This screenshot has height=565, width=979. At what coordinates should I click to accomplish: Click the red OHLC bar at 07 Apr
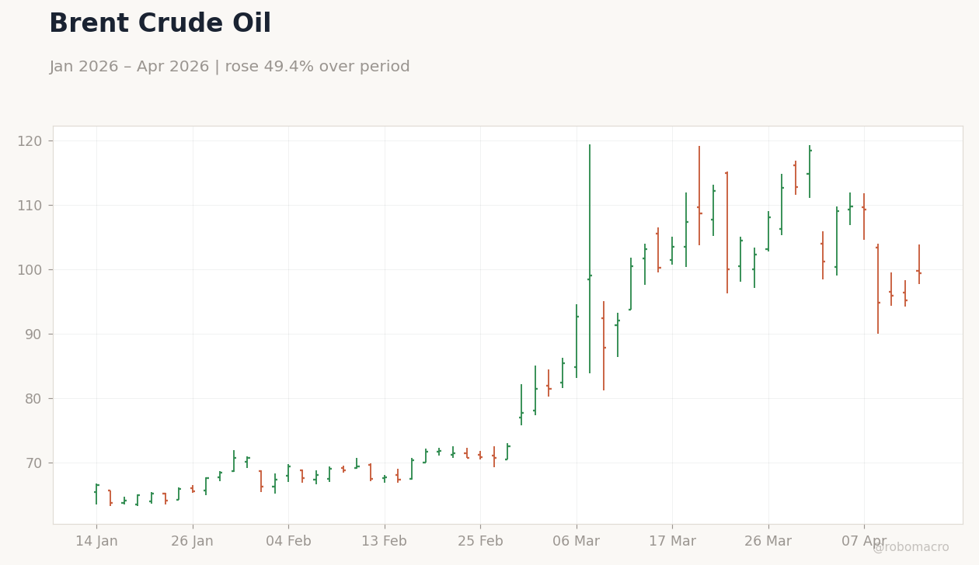tap(864, 217)
